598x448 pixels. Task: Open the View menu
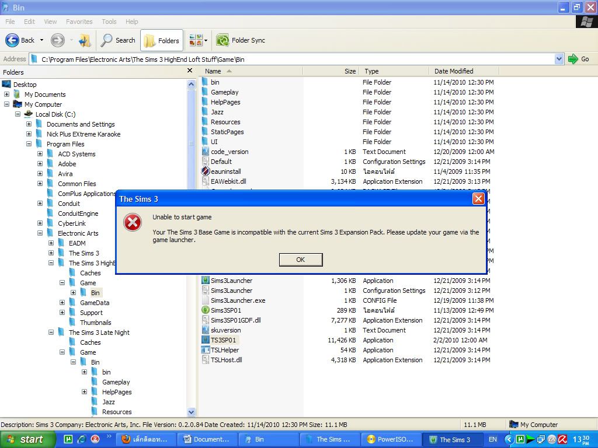point(50,22)
